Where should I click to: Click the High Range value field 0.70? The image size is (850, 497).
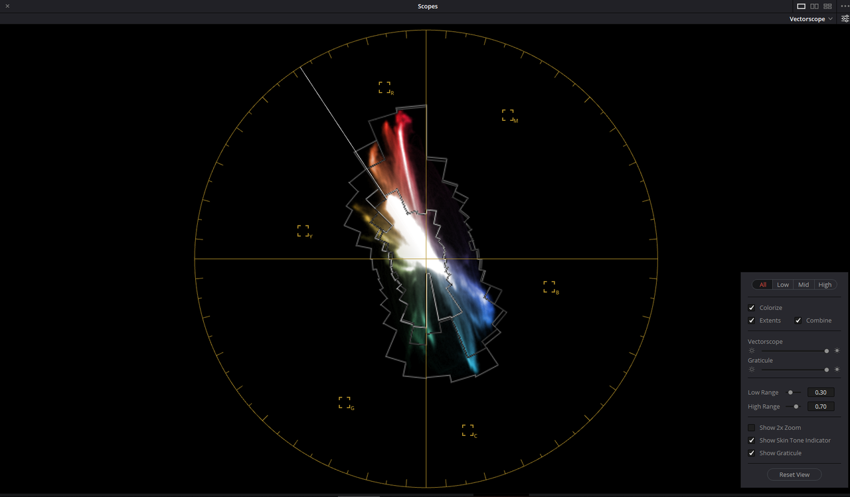(821, 407)
